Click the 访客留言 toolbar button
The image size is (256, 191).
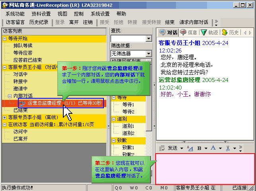pos(15,22)
